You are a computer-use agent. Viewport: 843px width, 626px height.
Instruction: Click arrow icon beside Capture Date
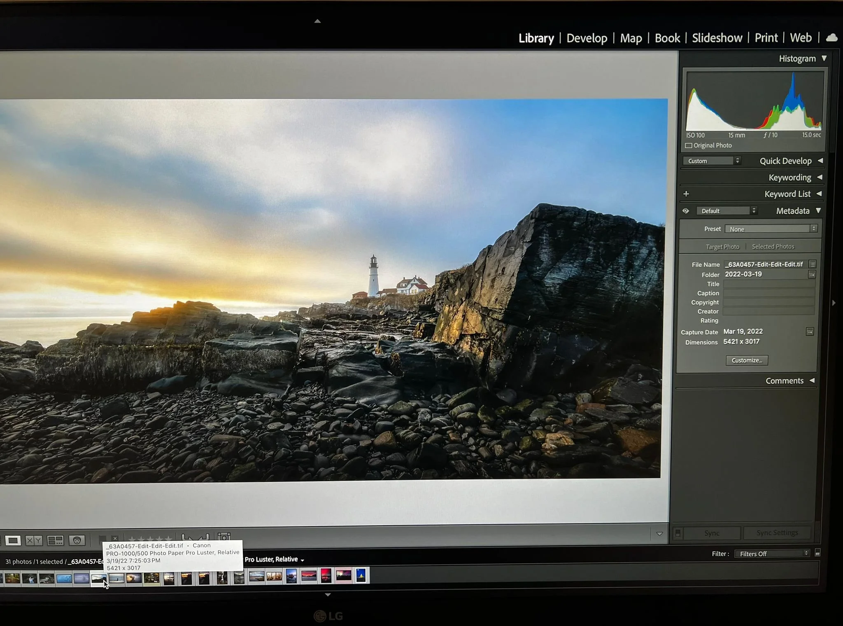[810, 332]
